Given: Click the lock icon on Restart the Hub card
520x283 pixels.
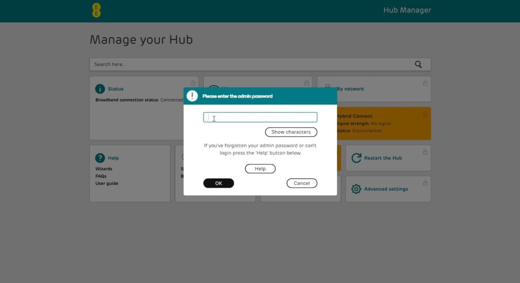Looking at the screenshot, I should [x=425, y=152].
